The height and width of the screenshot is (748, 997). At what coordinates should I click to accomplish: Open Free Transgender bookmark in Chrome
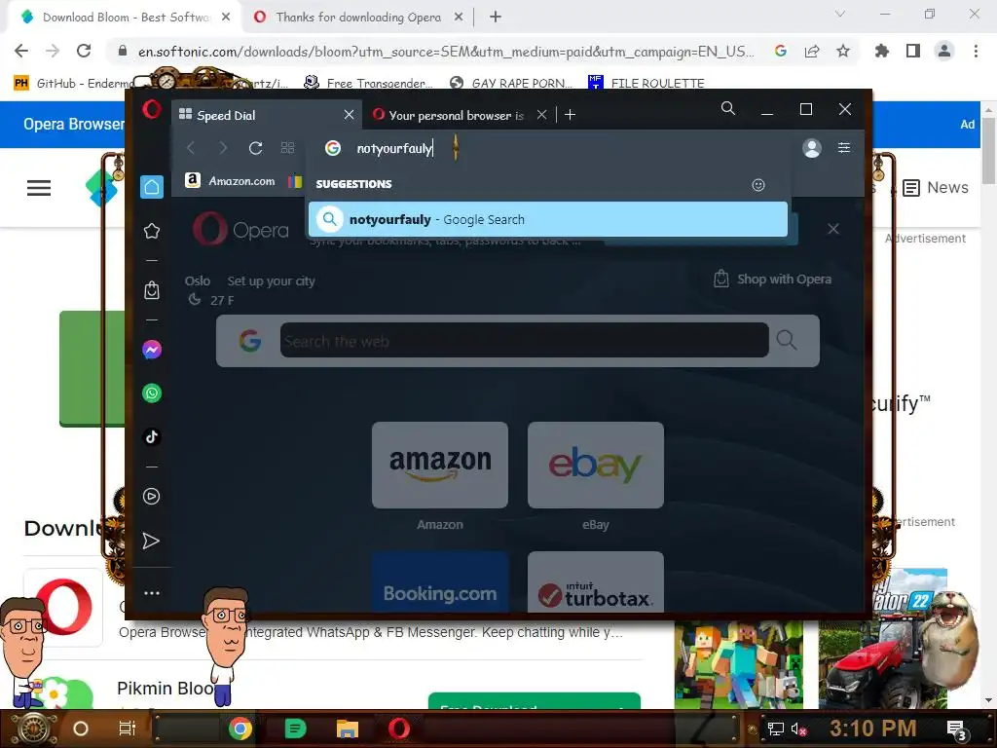368,83
